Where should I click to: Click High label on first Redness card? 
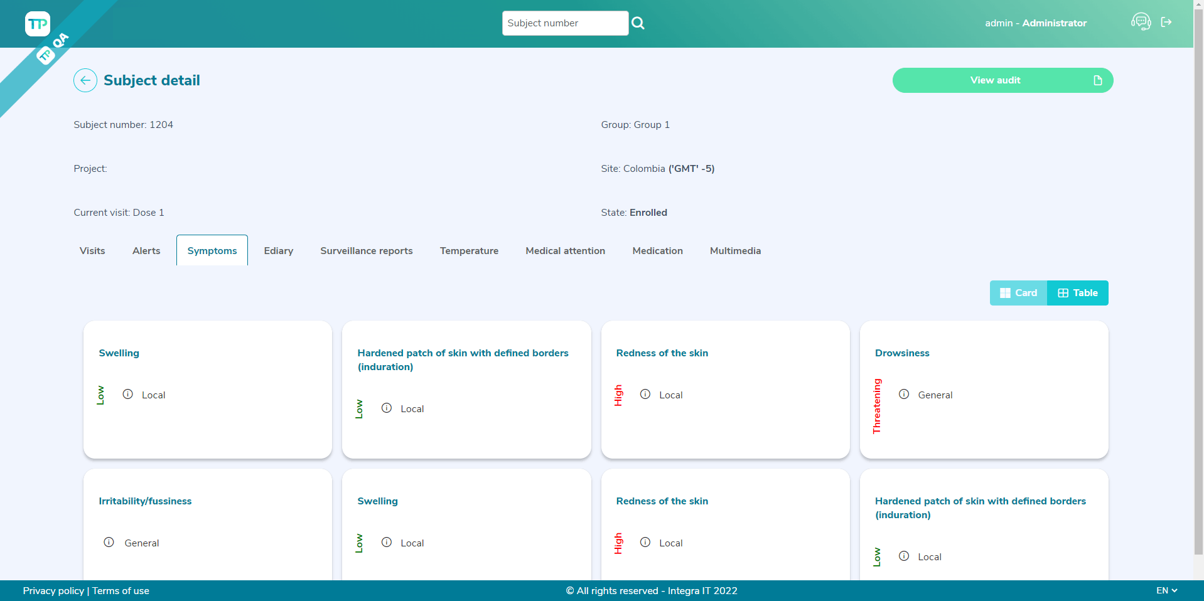tap(618, 395)
